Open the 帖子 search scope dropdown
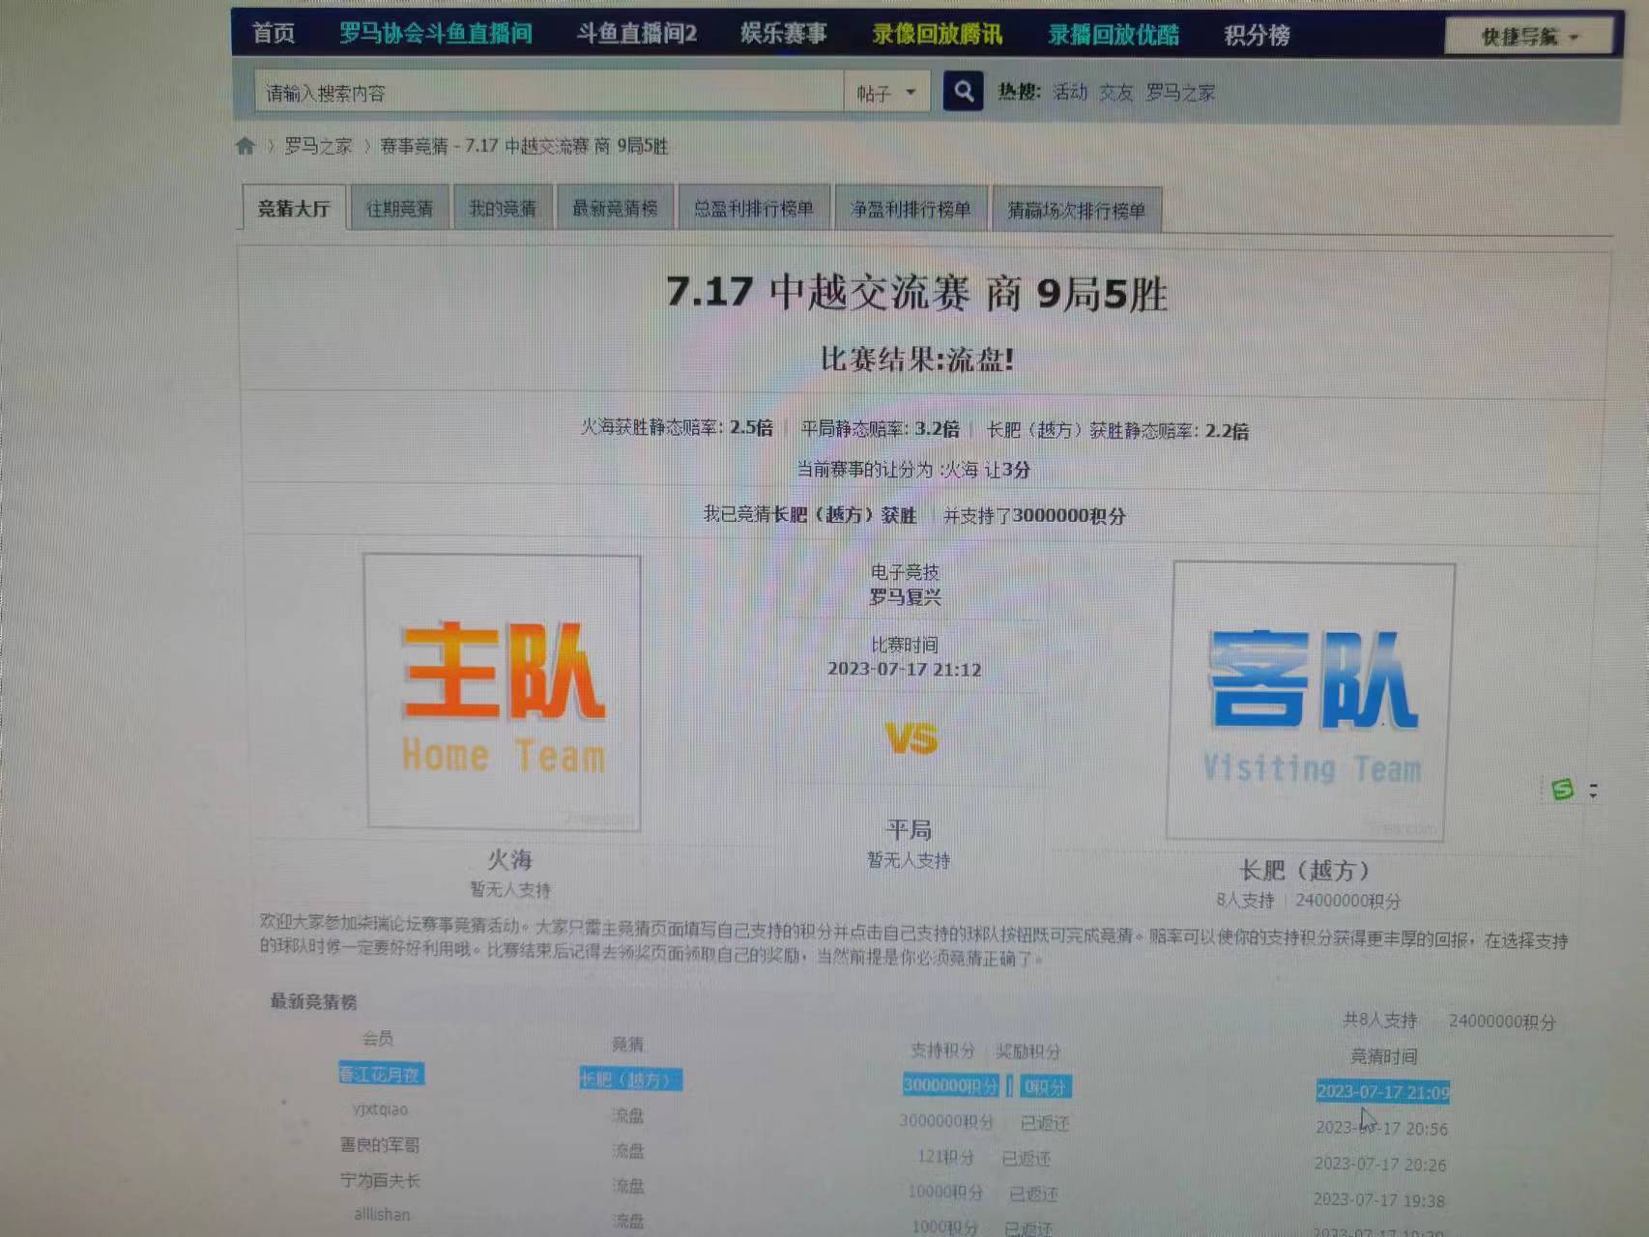The image size is (1649, 1237). (885, 91)
